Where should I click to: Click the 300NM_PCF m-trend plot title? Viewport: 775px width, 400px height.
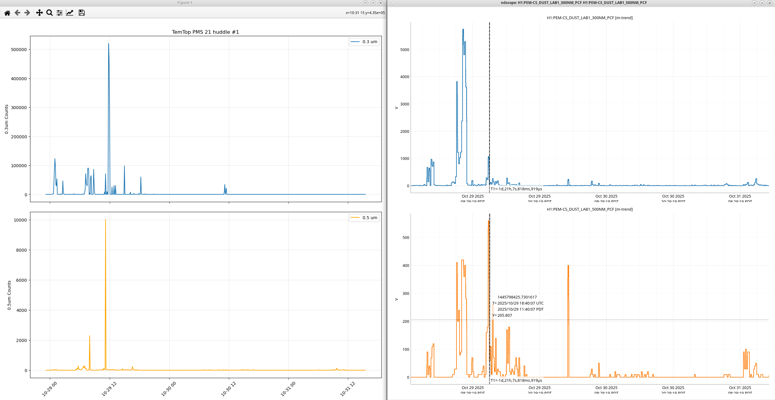pos(590,18)
